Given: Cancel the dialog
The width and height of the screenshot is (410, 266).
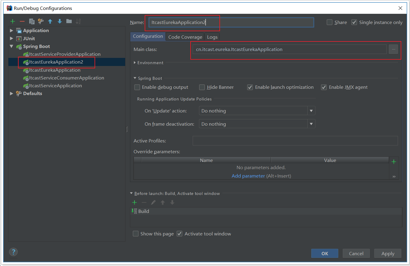Looking at the screenshot, I should coord(356,253).
